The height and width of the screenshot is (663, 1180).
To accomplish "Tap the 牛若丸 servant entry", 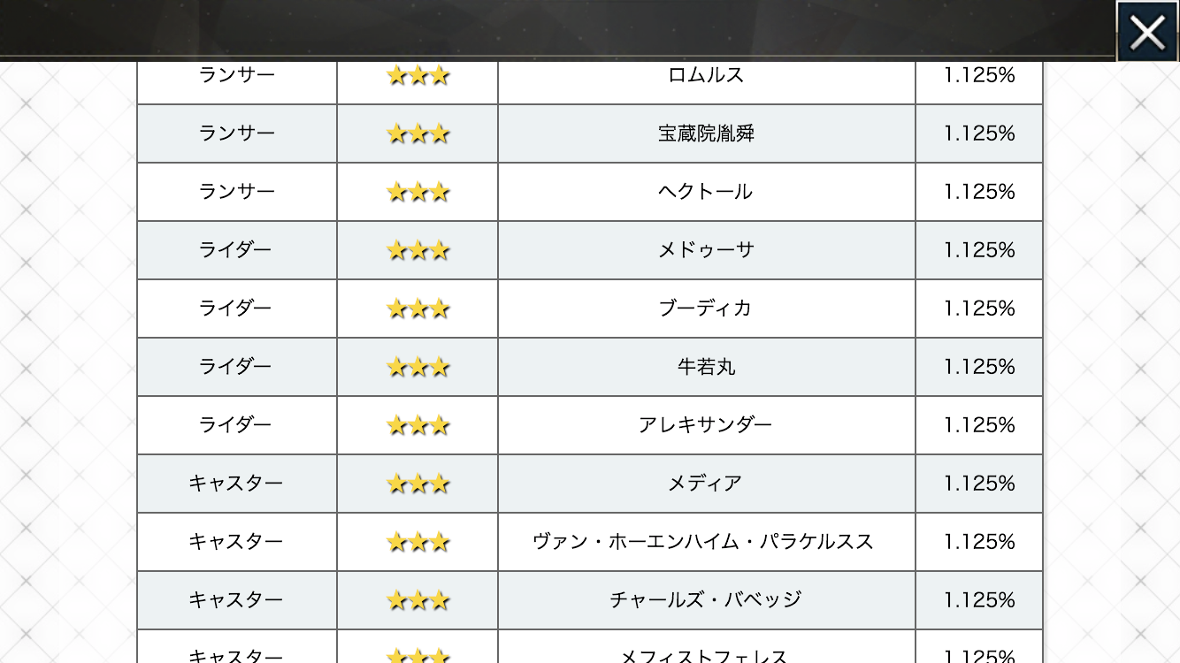I will coord(706,367).
